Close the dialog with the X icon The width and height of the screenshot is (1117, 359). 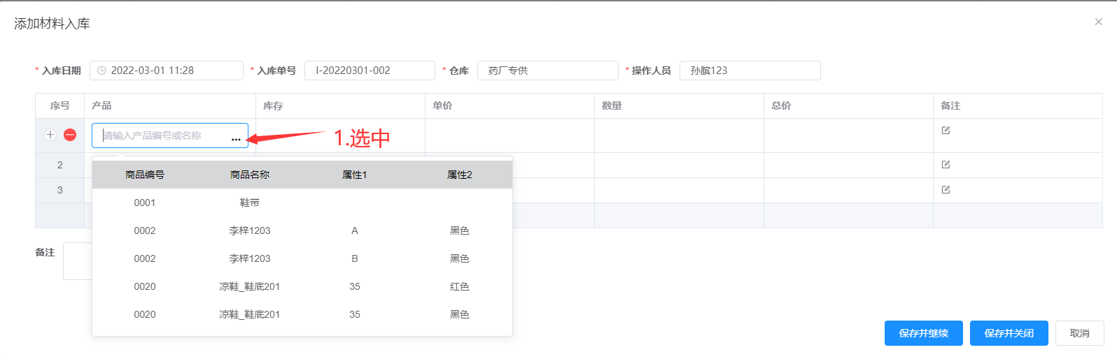tap(1098, 22)
